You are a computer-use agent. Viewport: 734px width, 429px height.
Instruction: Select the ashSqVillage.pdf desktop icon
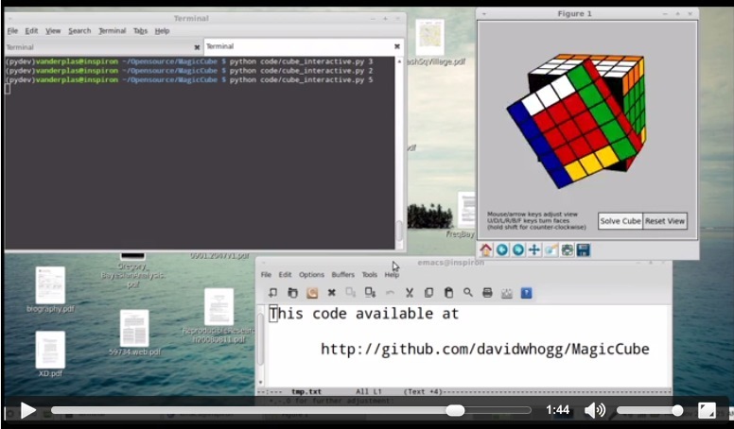point(429,38)
